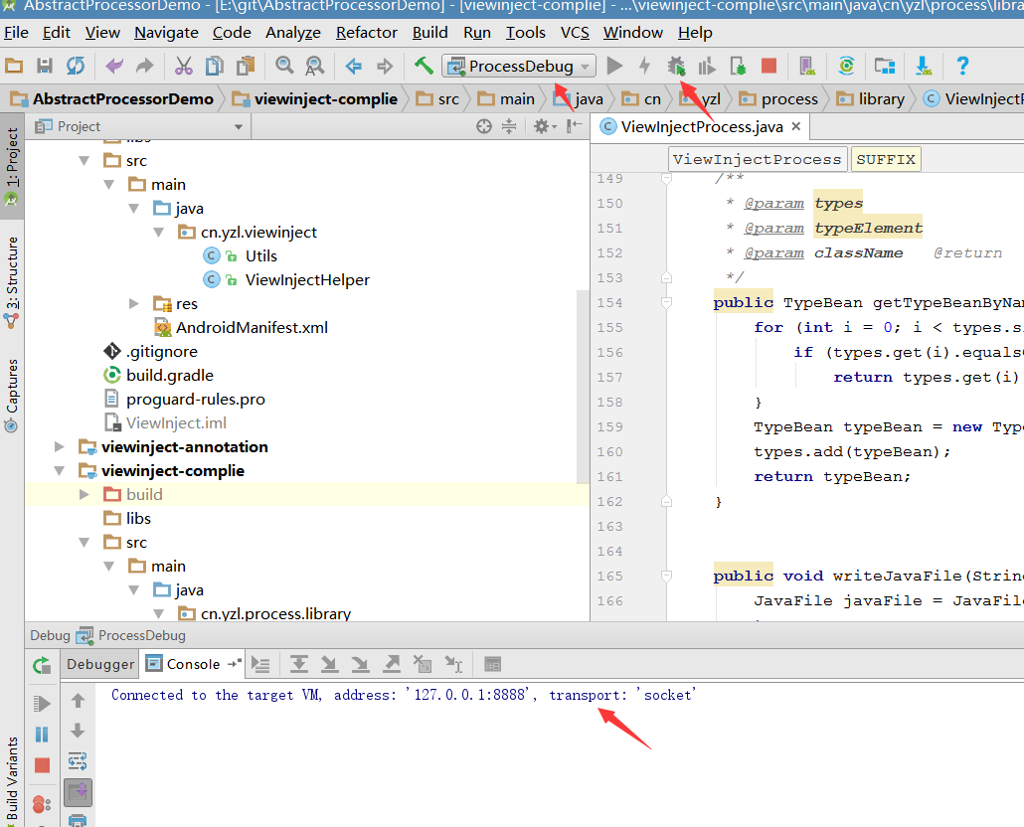
Task: Toggle the 1: Project side tab
Action: [12, 166]
